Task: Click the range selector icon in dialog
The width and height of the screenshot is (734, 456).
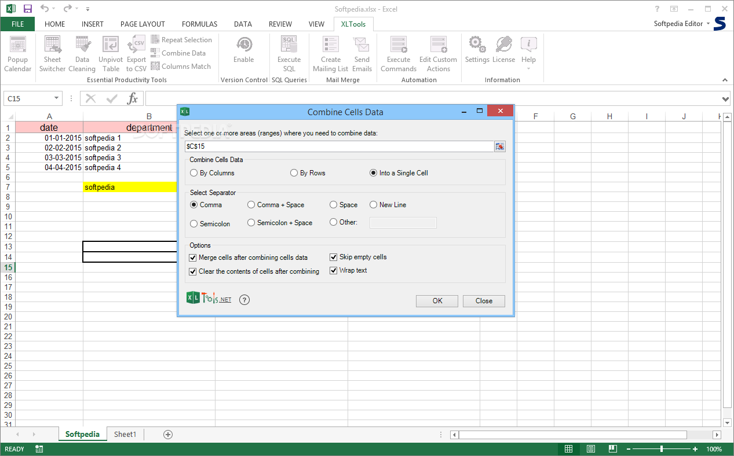Action: point(500,146)
